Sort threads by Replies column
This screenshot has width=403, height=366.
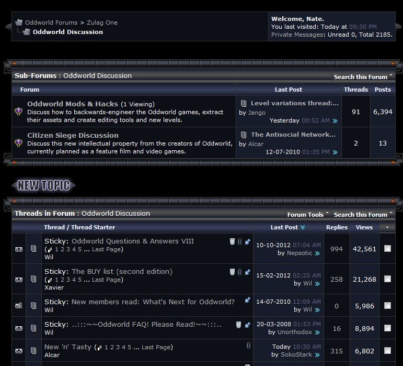337,227
